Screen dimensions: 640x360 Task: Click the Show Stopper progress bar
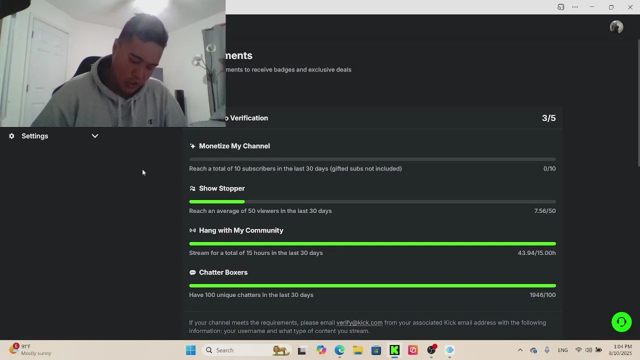point(372,201)
